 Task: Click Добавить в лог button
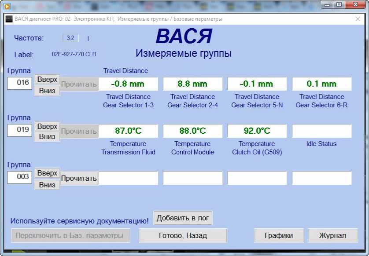coord(183,218)
